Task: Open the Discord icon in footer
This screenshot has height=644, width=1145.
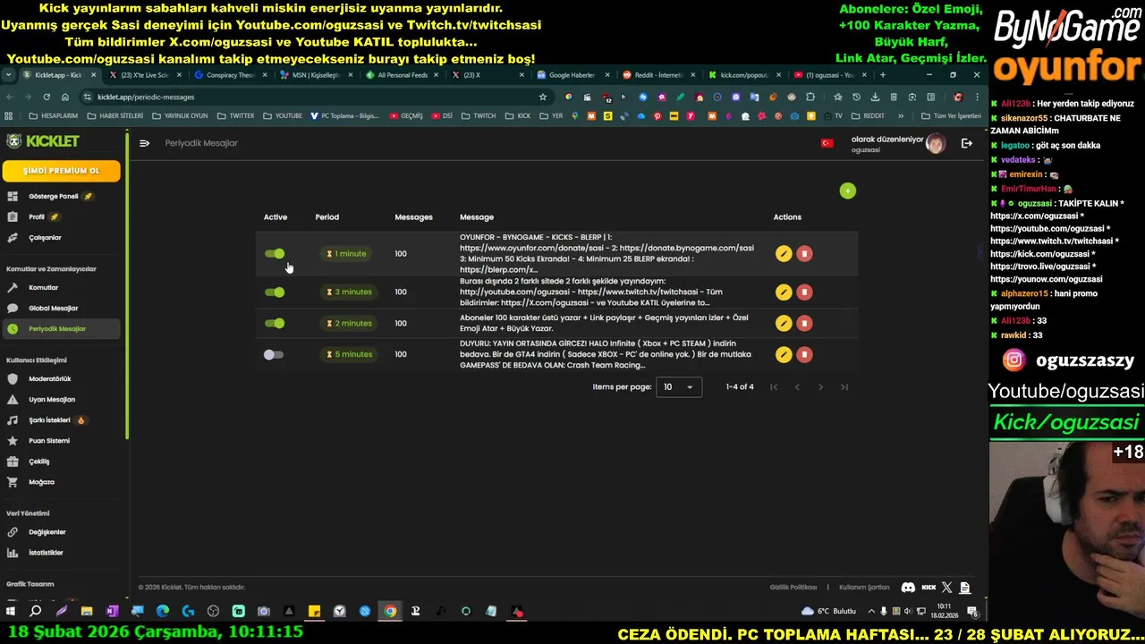Action: coord(908,588)
